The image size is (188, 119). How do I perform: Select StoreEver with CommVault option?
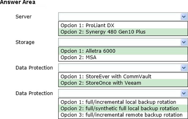point(106,77)
